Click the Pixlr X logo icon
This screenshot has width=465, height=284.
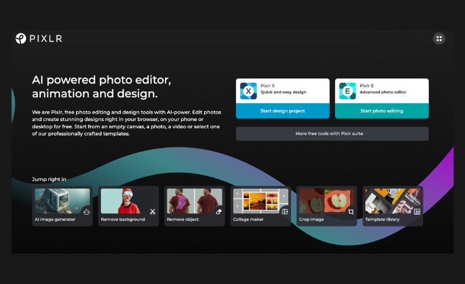coord(248,91)
